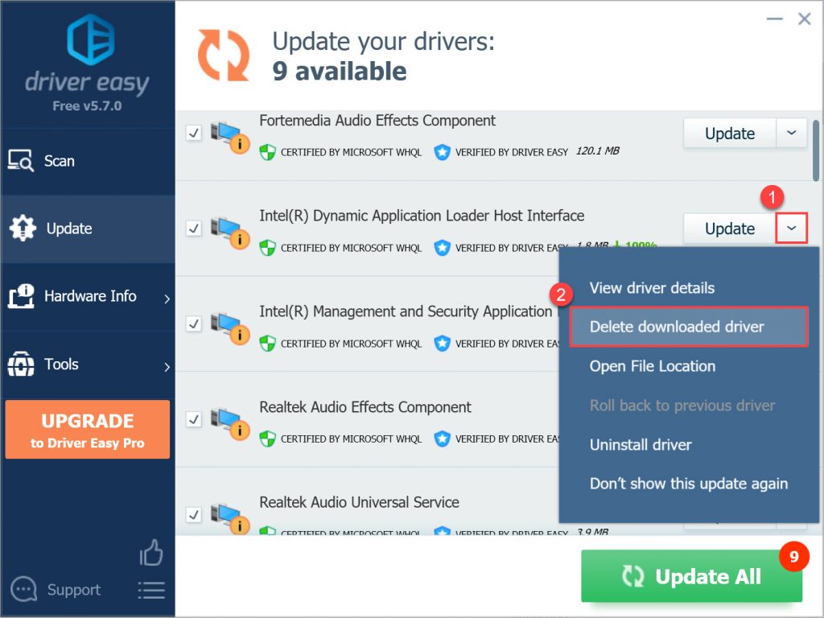Uncheck Realtek Audio Effects Component checkbox
Screen dimensions: 824x618
point(194,419)
